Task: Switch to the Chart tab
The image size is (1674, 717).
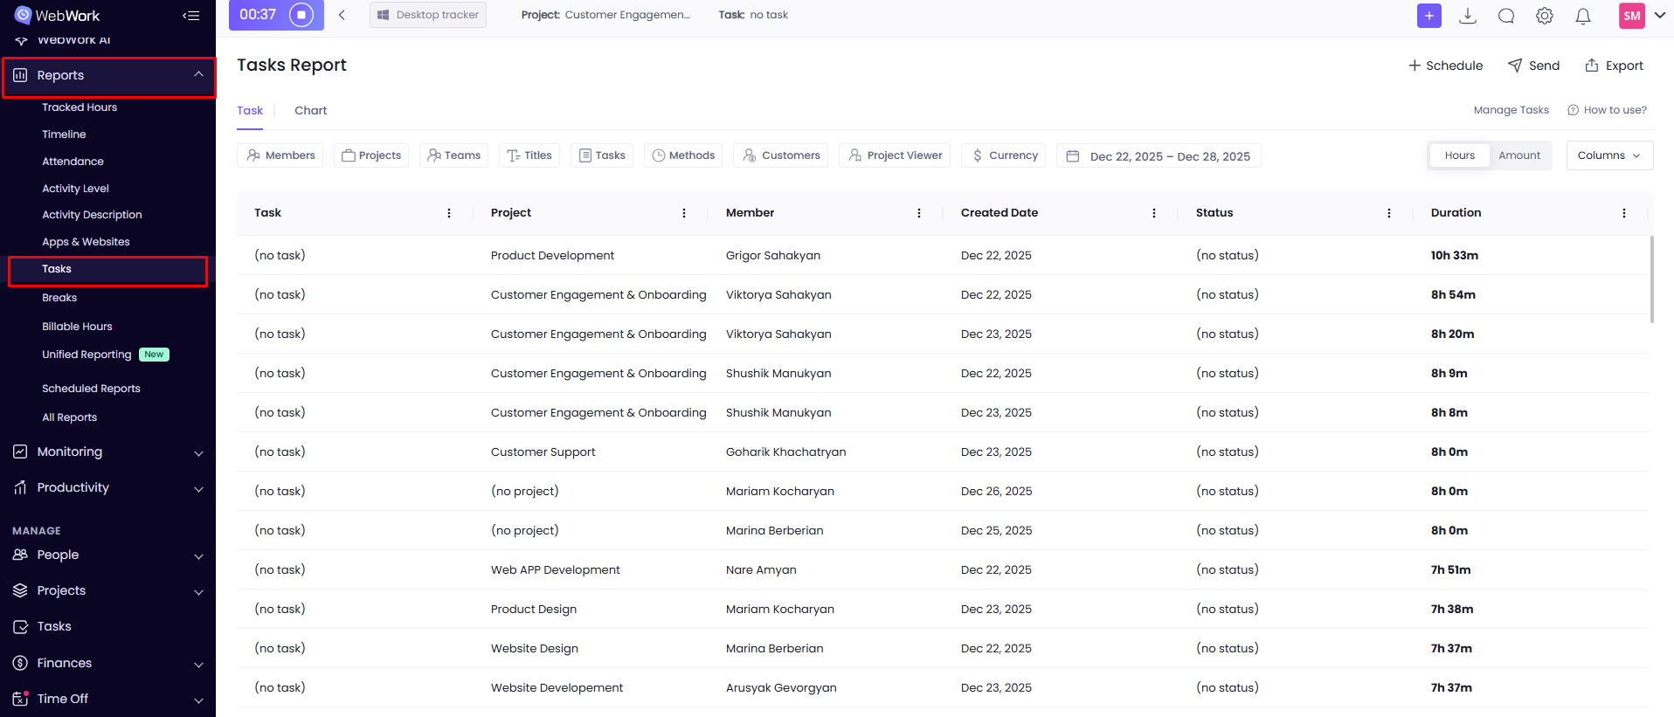Action: 310,110
